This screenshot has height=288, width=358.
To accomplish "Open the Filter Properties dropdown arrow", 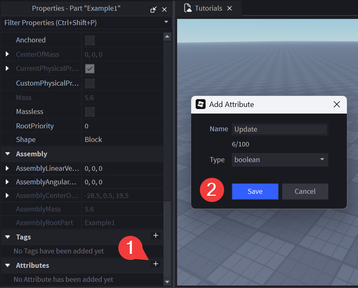I will [166, 22].
